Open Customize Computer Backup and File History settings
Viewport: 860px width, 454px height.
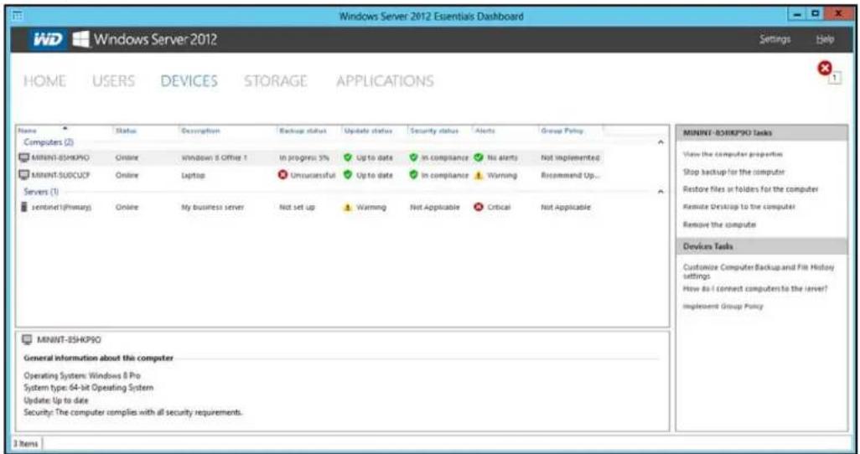coord(759,271)
